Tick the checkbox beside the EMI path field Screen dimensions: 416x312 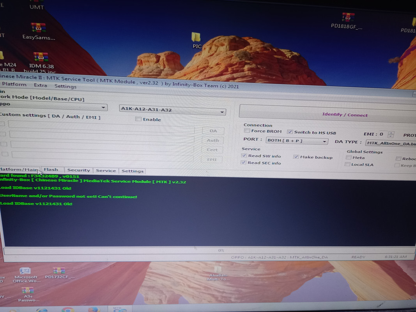5,154
